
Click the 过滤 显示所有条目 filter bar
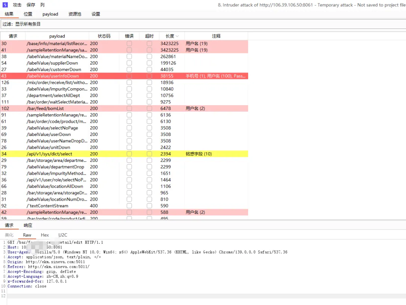tap(203, 24)
